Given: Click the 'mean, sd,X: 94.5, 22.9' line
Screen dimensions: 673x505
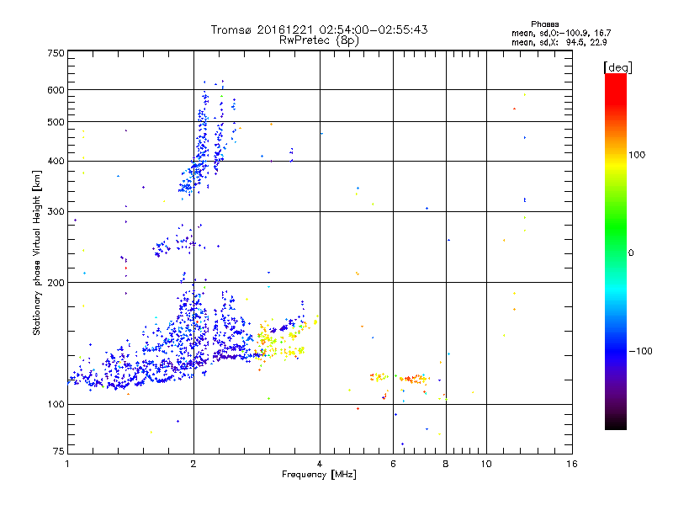Looking at the screenshot, I should [x=559, y=42].
